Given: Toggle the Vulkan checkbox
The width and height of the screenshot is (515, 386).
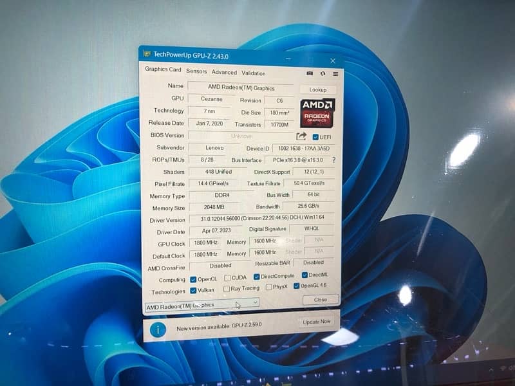Looking at the screenshot, I should coord(193,291).
